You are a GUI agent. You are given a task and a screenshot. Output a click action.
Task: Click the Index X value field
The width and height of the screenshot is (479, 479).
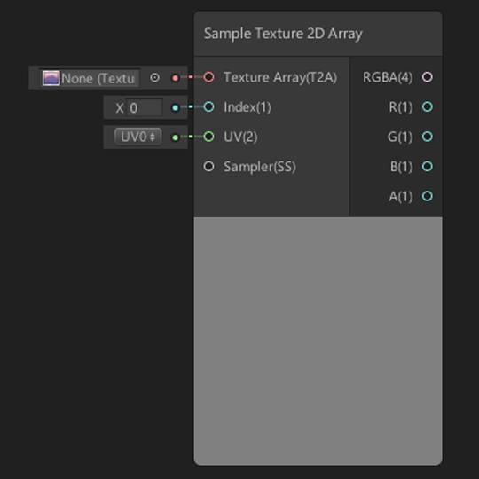tap(145, 108)
